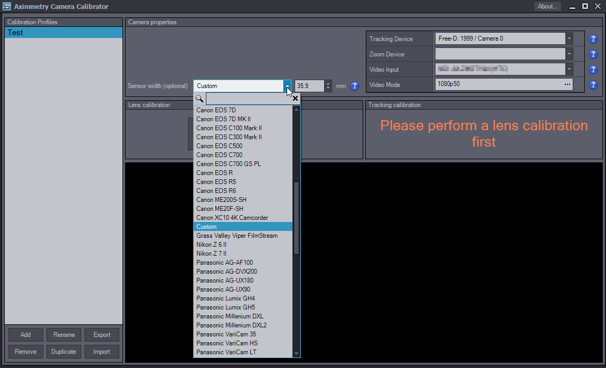Open the About... dialog

coord(547,6)
